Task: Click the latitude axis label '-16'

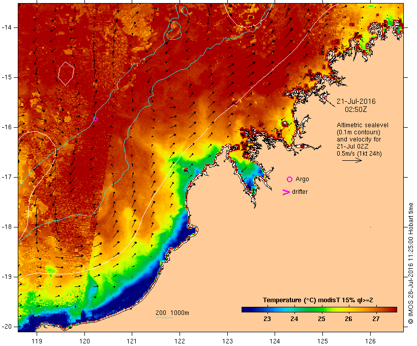Action: pyautogui.click(x=7, y=127)
